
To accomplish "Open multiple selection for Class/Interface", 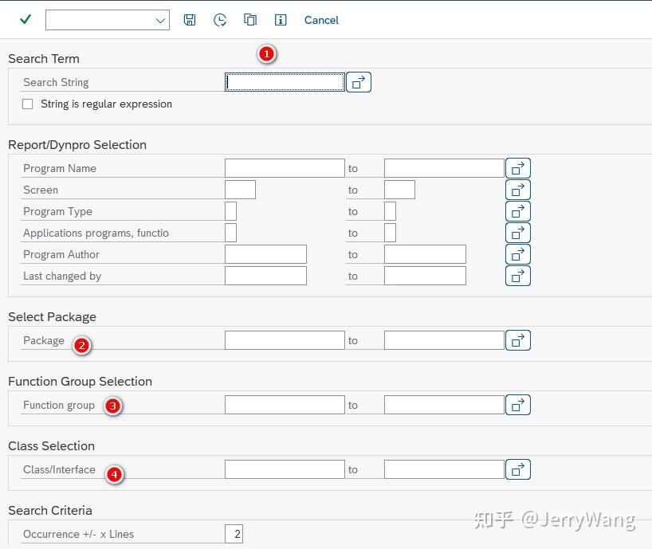I will [x=517, y=469].
